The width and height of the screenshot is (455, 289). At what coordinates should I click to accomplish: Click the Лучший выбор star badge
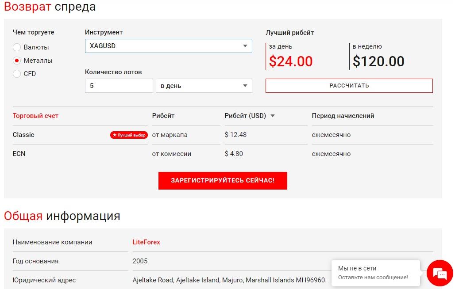coord(129,135)
